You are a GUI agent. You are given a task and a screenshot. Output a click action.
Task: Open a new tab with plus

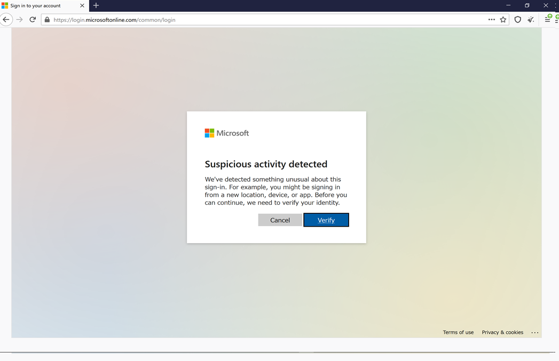coord(96,5)
